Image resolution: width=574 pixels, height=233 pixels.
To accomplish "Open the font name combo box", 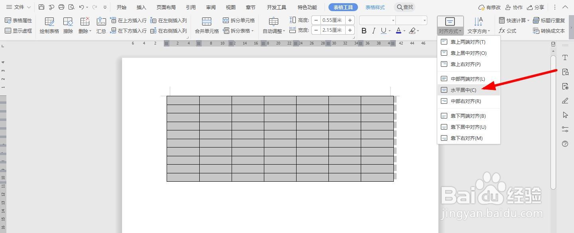I will tap(377, 20).
